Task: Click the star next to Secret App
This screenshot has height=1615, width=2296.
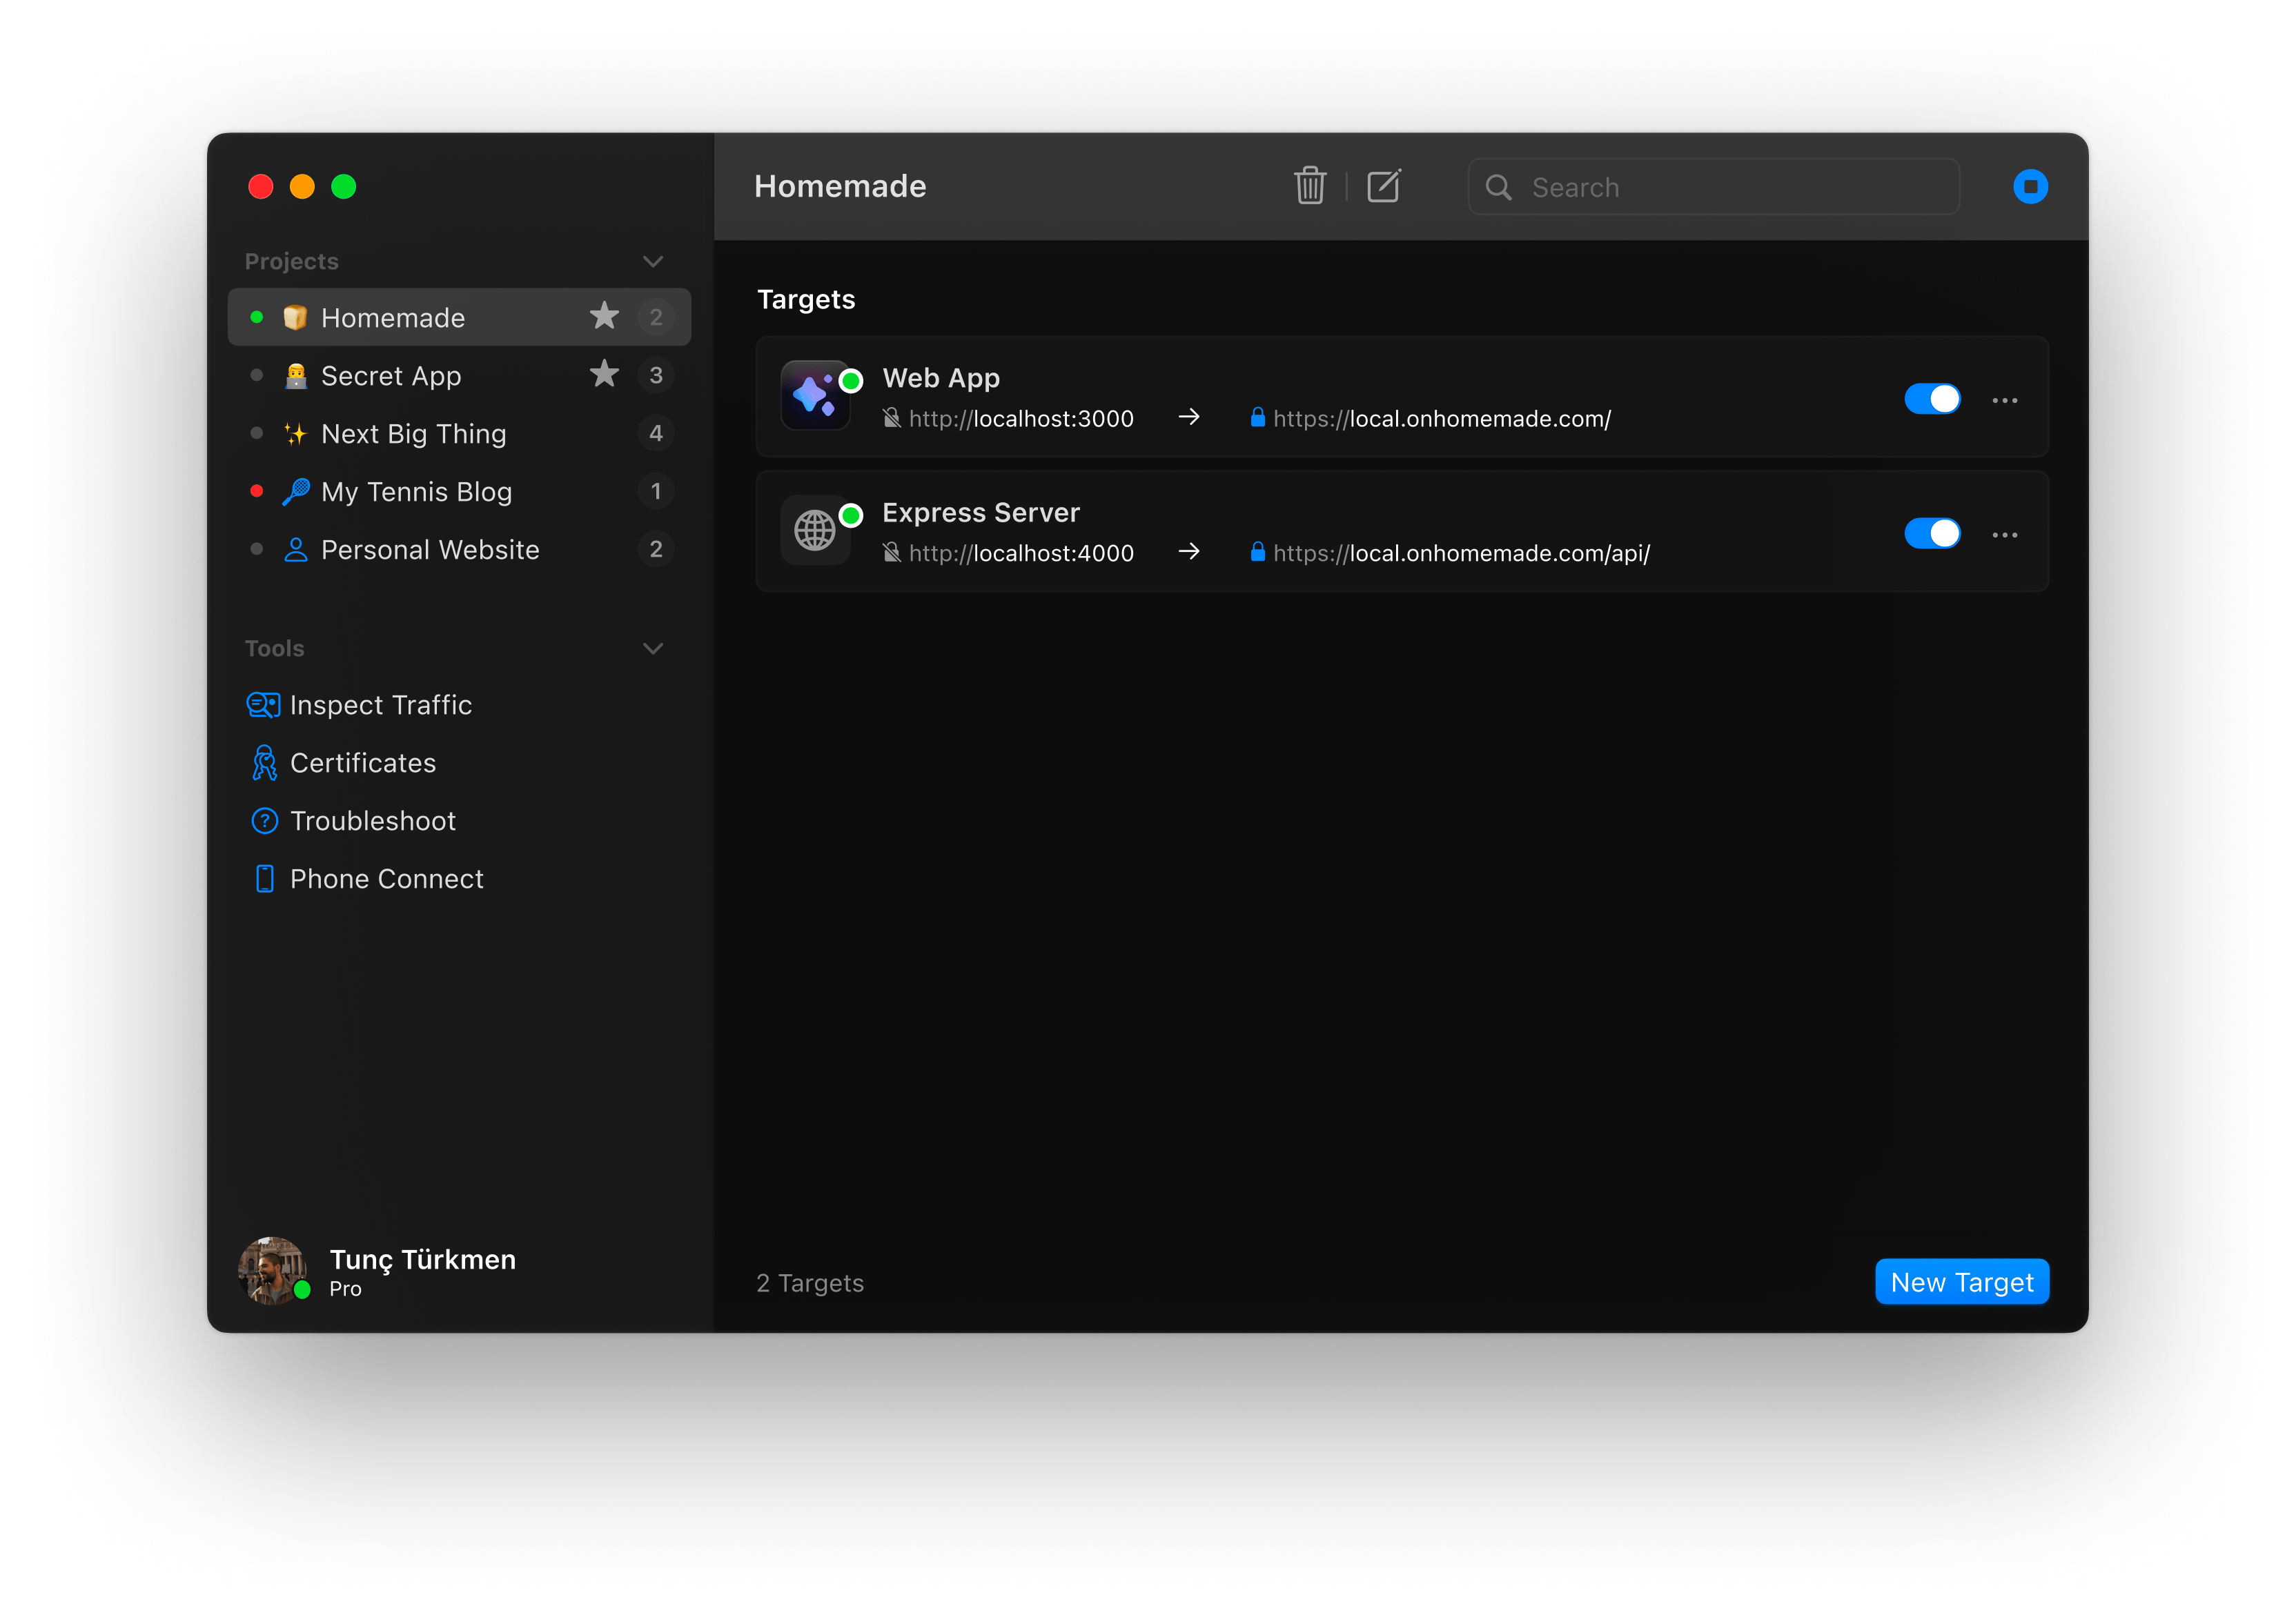Action: [x=604, y=375]
